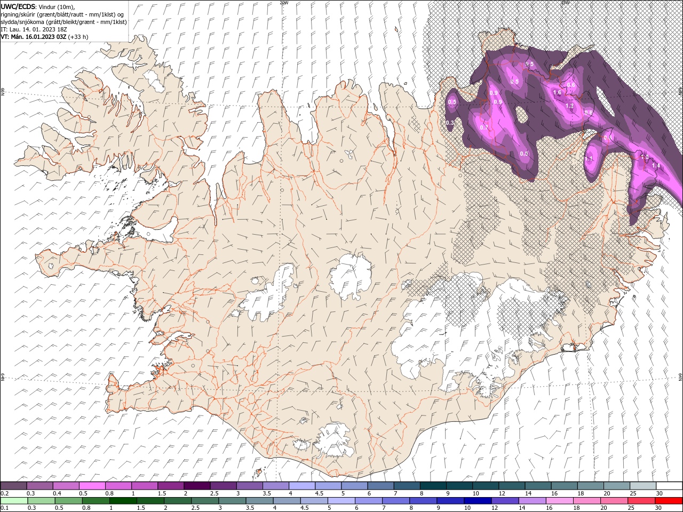The height and width of the screenshot is (512, 683).
Task: Click the 0.2 label in the snow legend
Action: coord(4,493)
